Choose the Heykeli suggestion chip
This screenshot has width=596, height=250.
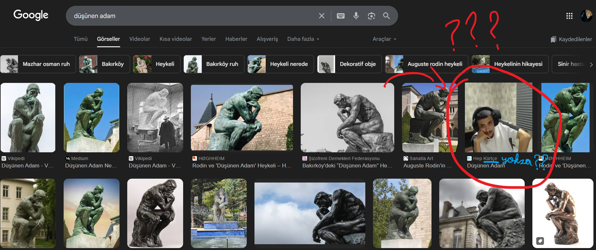click(157, 64)
